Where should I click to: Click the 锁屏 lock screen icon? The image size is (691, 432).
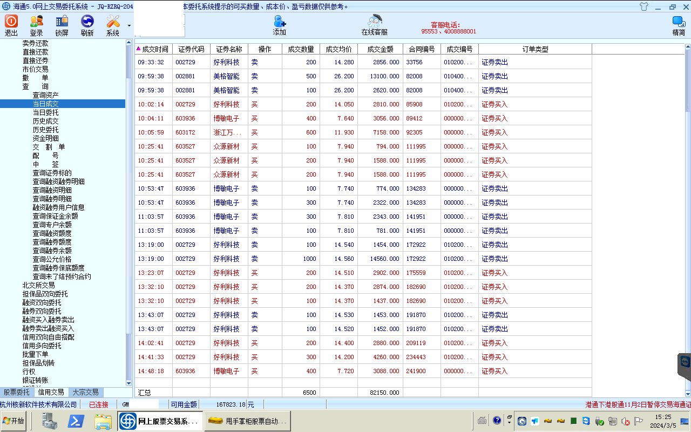tap(62, 22)
